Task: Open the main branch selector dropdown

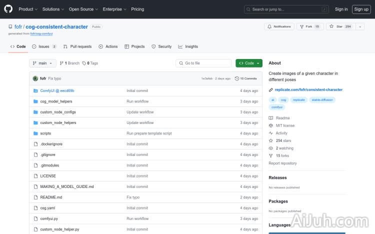Action: pyautogui.click(x=42, y=63)
